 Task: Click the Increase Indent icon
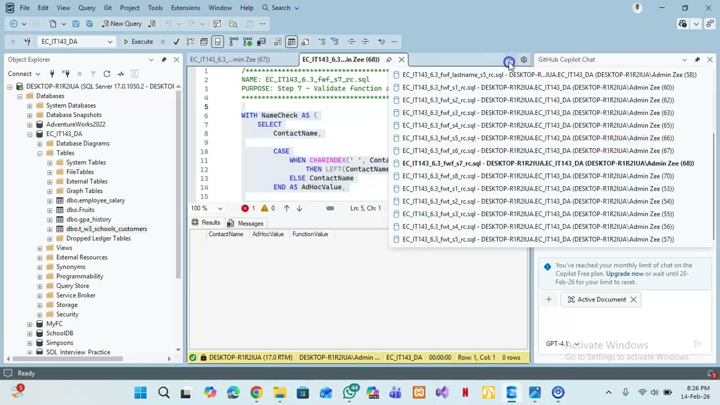[365, 42]
